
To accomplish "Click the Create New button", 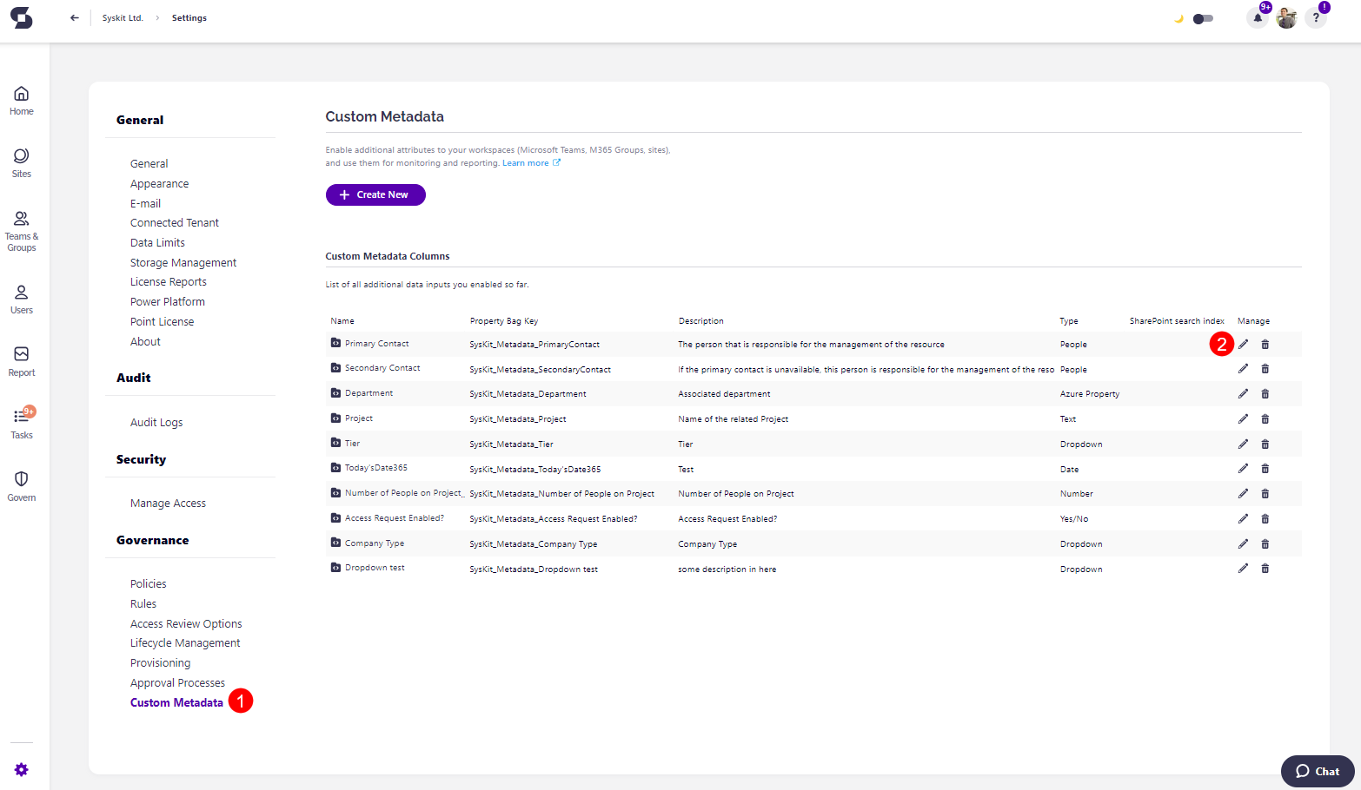I will [x=375, y=194].
